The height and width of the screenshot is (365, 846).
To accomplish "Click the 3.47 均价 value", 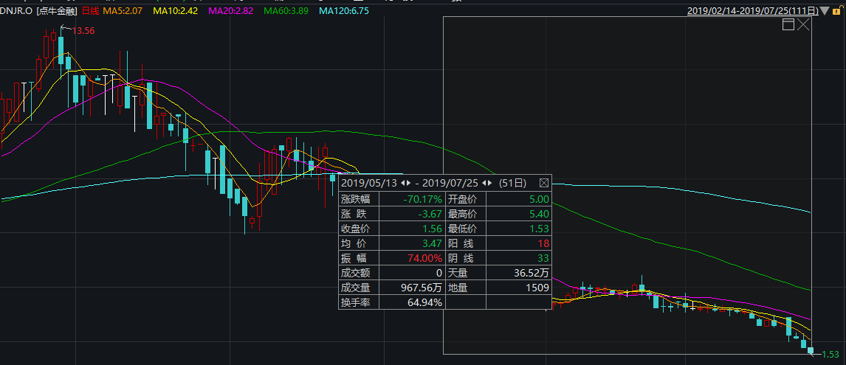I will (433, 243).
